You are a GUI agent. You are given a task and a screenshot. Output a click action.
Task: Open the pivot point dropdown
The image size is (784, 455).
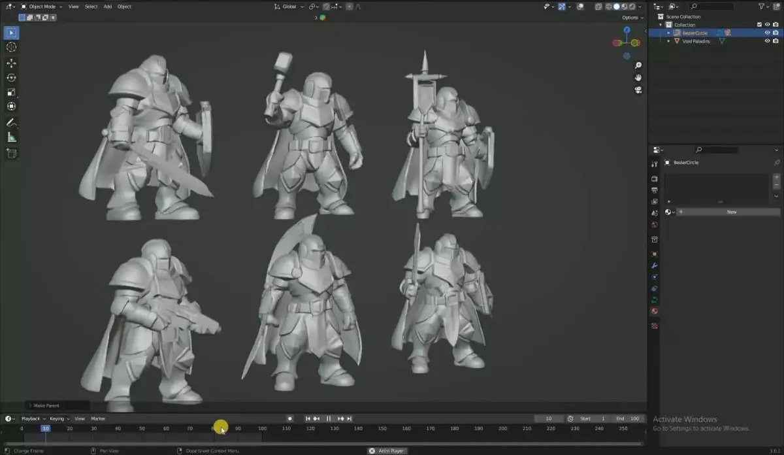pos(314,7)
